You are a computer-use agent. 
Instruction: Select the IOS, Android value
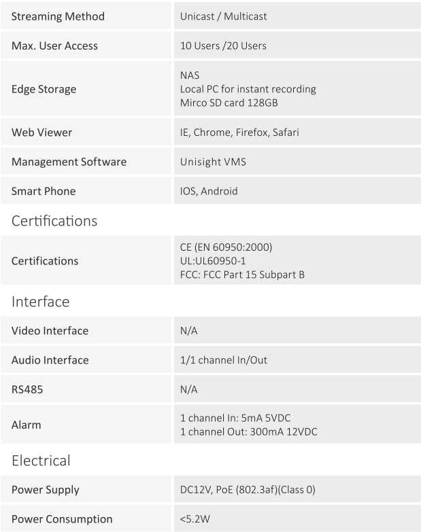coord(209,191)
